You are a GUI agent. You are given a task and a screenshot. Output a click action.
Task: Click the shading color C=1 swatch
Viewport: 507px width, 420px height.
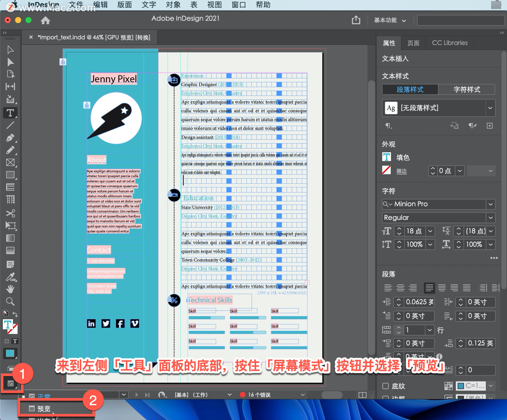point(471,386)
